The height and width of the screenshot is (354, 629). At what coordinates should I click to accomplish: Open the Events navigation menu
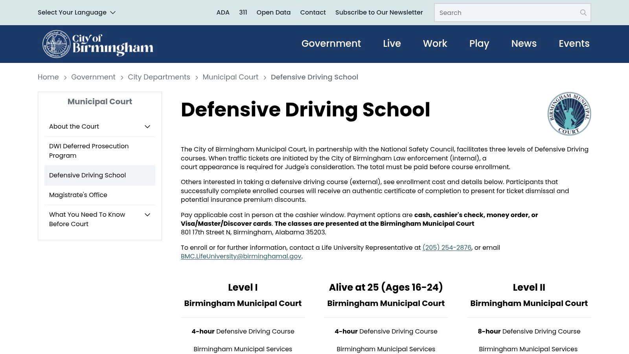(574, 44)
